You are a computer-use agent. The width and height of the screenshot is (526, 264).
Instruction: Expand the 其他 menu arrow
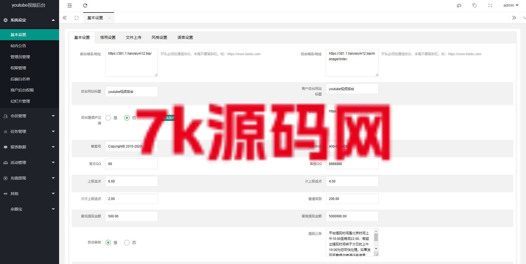(53, 194)
